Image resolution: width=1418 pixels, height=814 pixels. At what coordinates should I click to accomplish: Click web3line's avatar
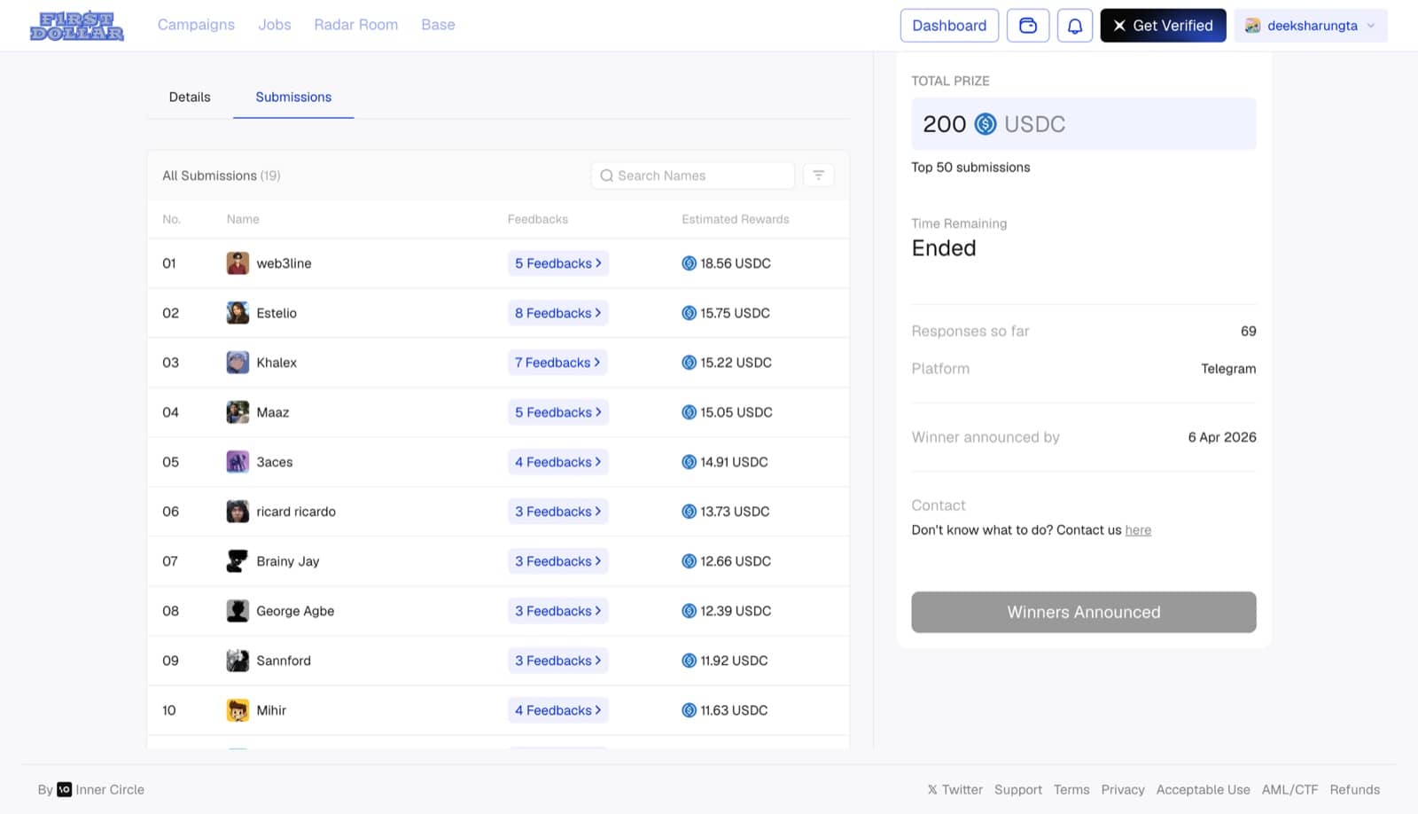click(238, 263)
